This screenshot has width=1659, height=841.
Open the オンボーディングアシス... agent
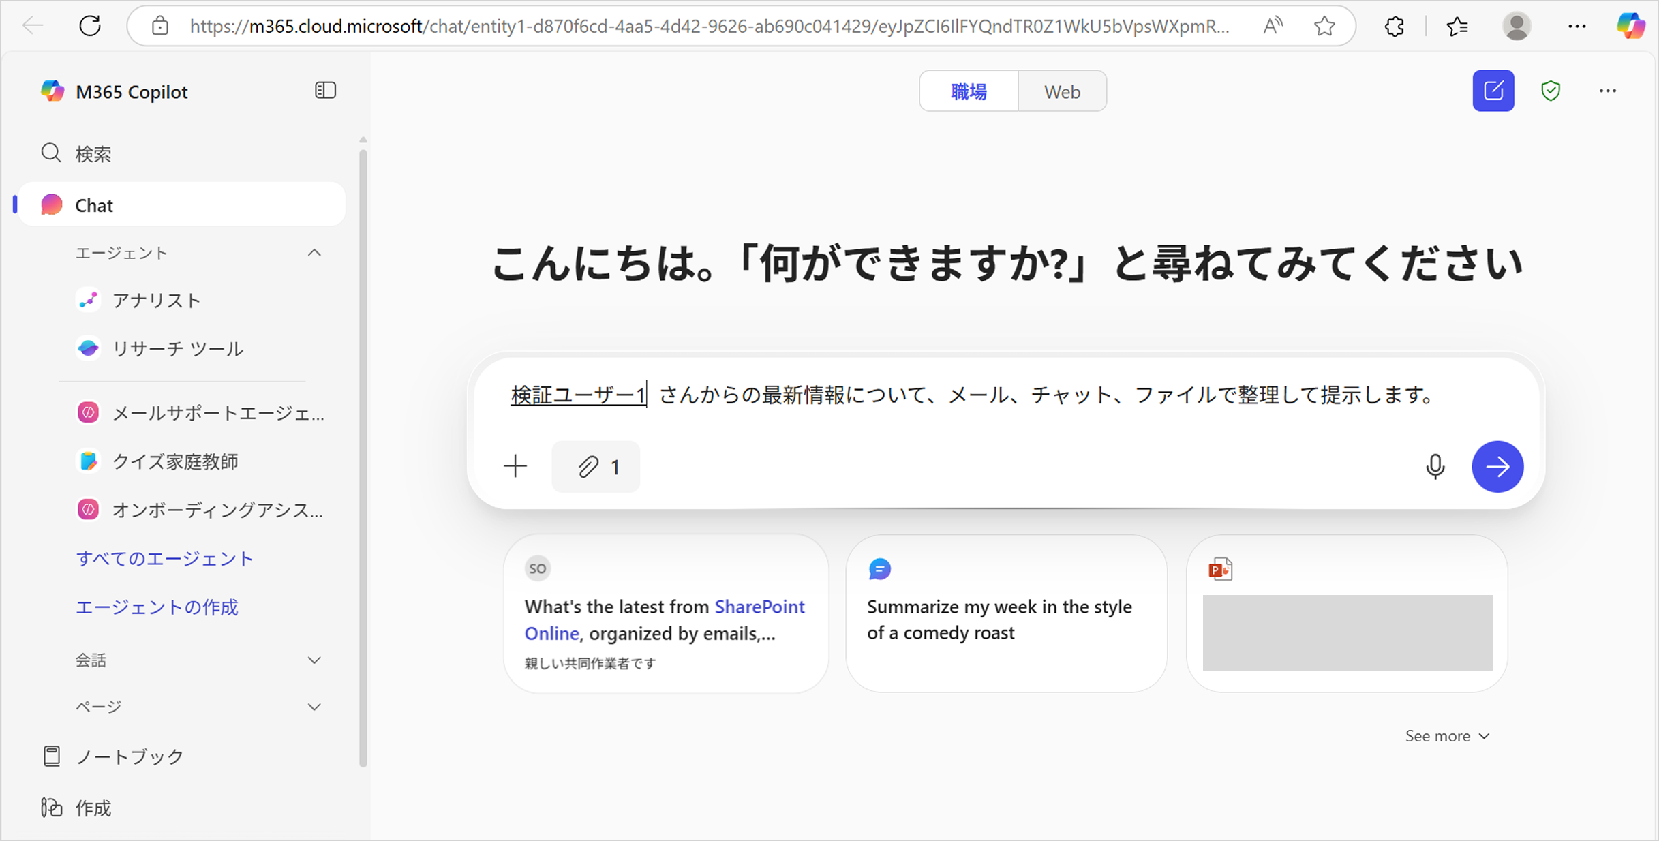pyautogui.click(x=201, y=510)
